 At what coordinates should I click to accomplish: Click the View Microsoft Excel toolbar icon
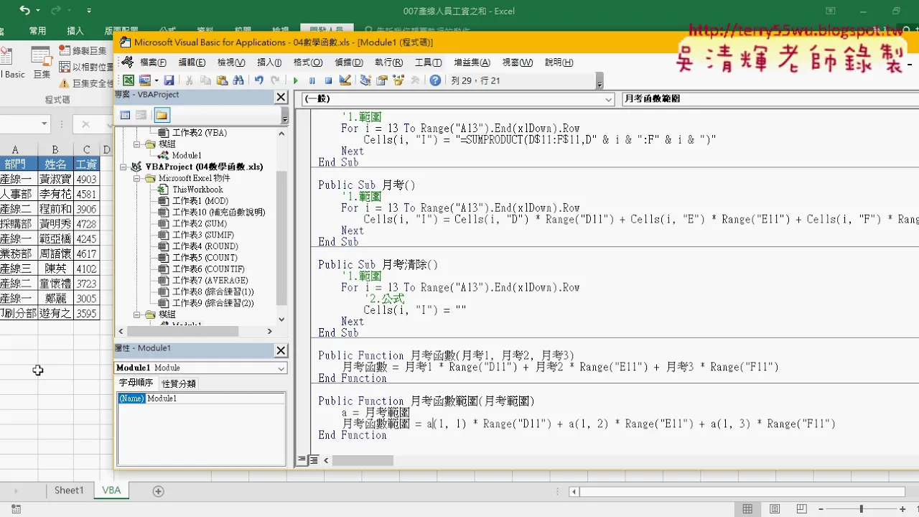129,80
